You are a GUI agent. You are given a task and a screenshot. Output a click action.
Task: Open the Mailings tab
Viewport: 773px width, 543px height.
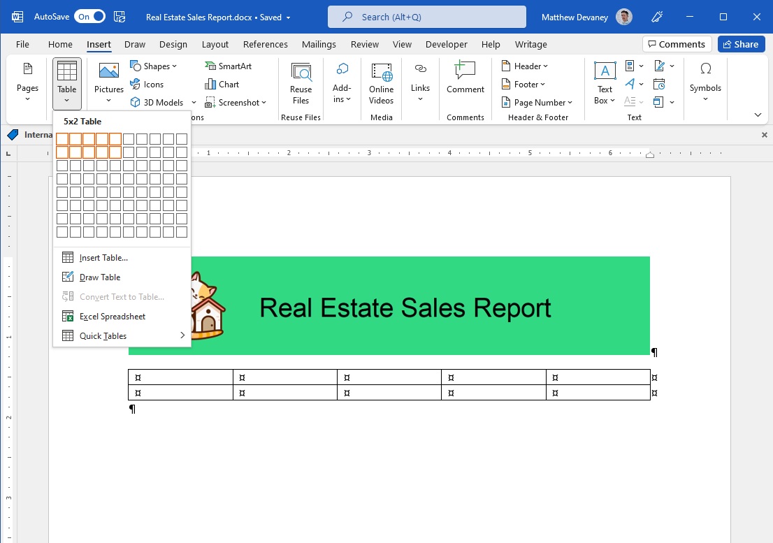click(x=319, y=44)
